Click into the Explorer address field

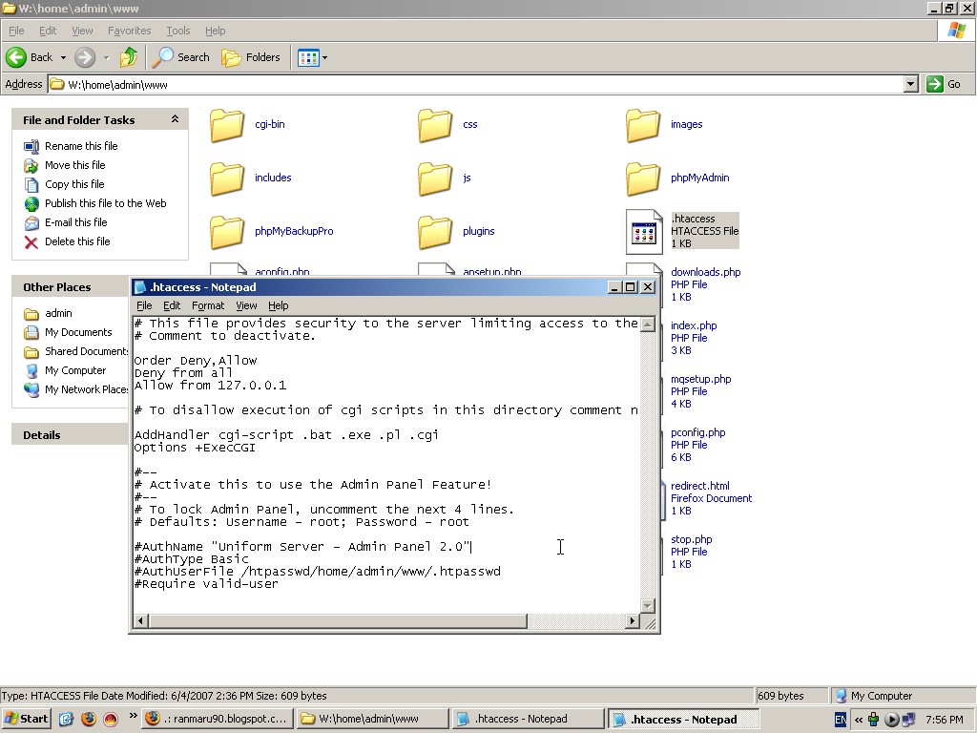click(x=476, y=84)
